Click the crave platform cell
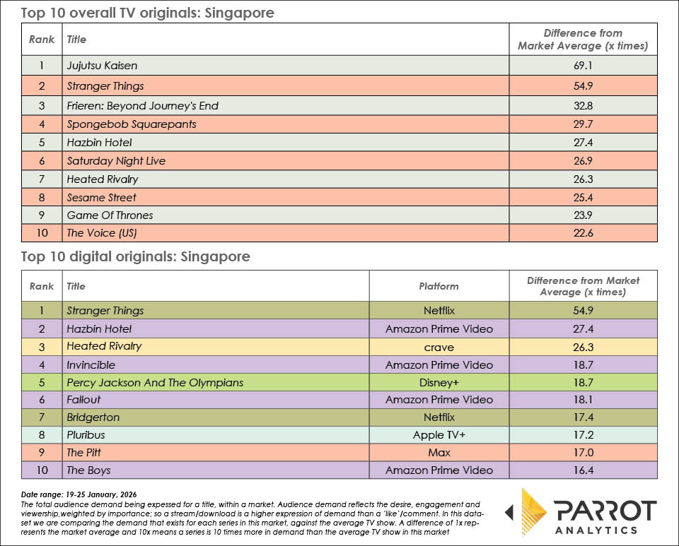The width and height of the screenshot is (679, 546). coord(439,347)
